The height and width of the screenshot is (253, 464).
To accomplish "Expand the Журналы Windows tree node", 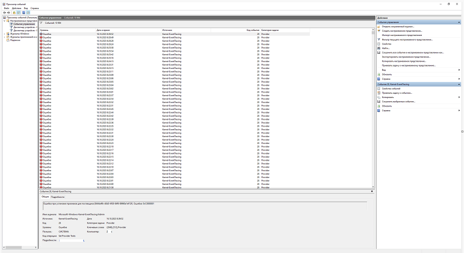I will (4, 34).
